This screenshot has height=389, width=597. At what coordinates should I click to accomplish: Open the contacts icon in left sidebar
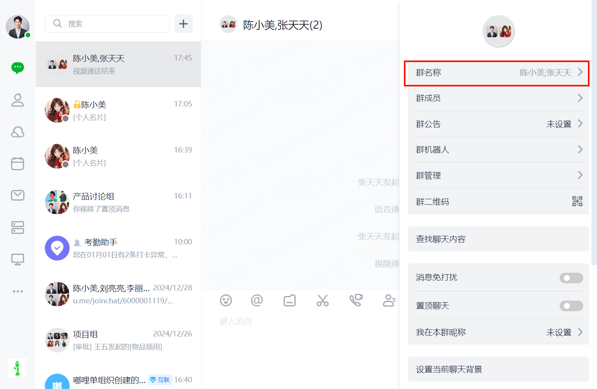tap(18, 100)
